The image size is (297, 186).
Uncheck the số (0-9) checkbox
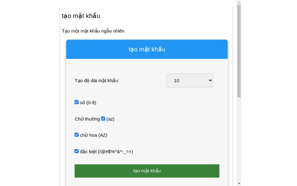click(x=76, y=102)
